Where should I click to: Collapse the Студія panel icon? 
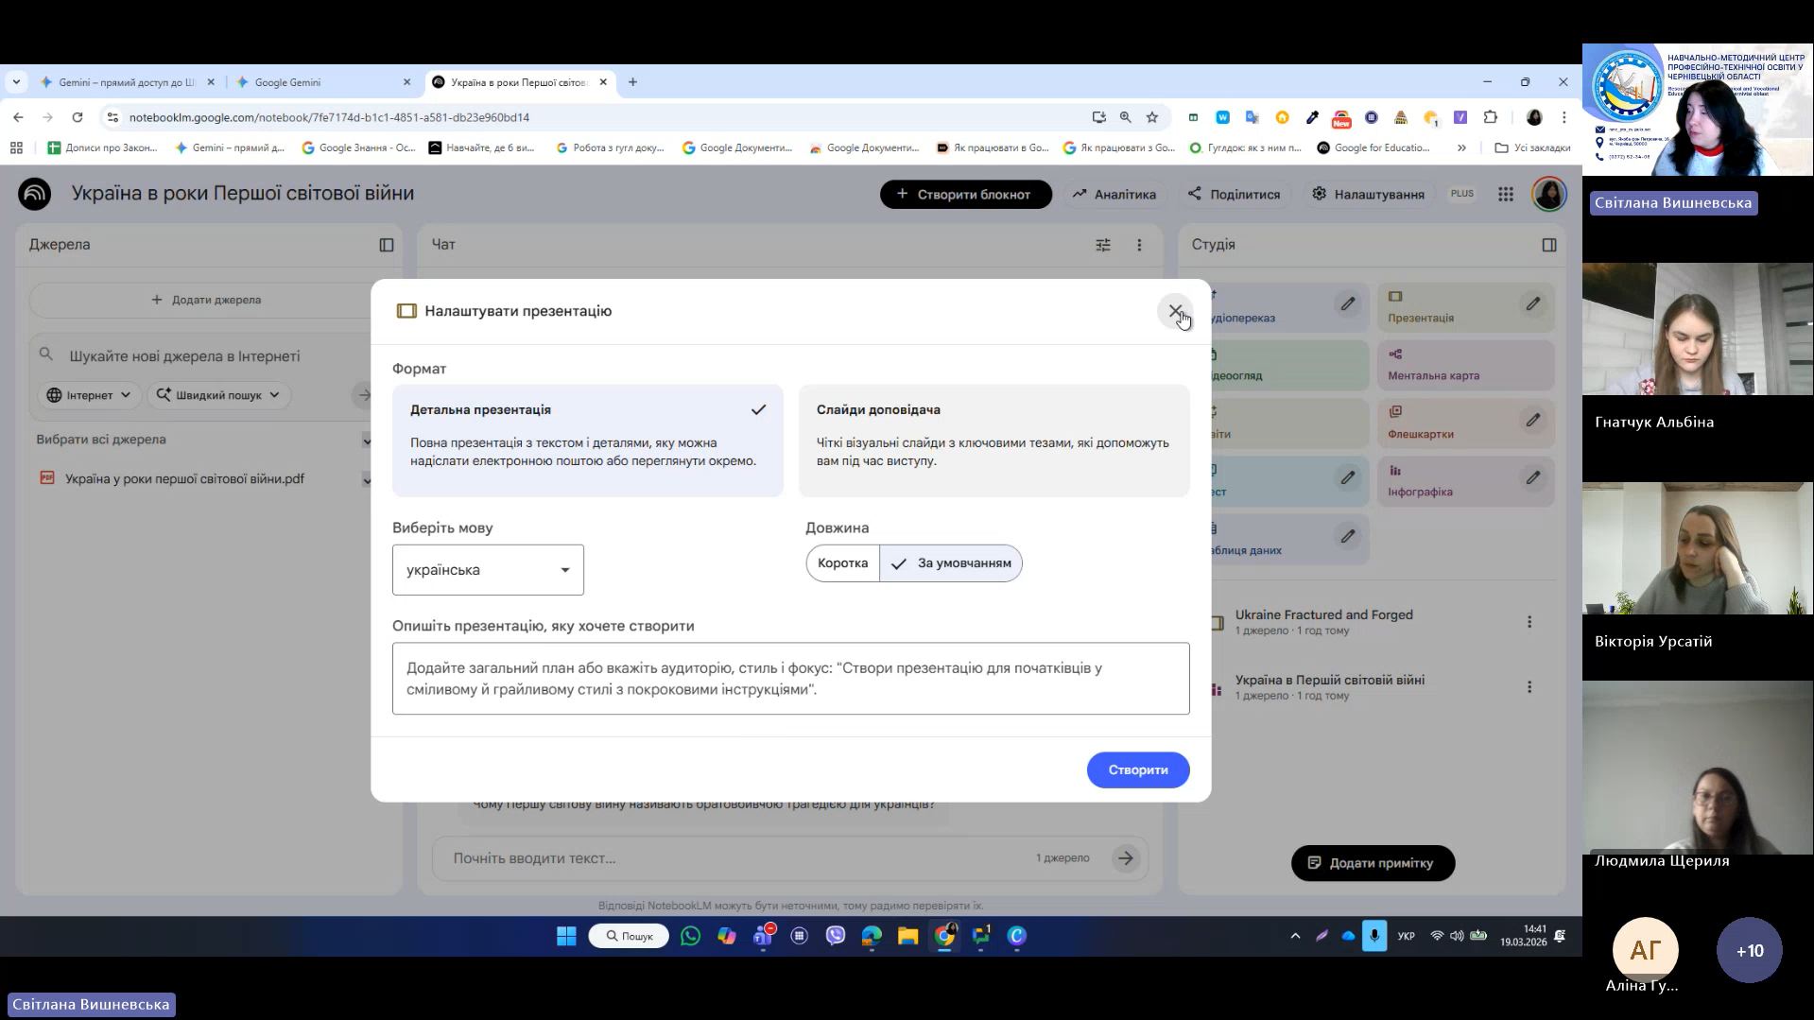pyautogui.click(x=1548, y=245)
